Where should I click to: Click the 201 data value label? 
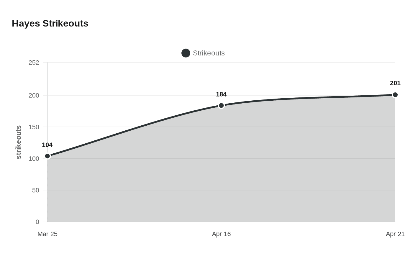click(x=395, y=83)
